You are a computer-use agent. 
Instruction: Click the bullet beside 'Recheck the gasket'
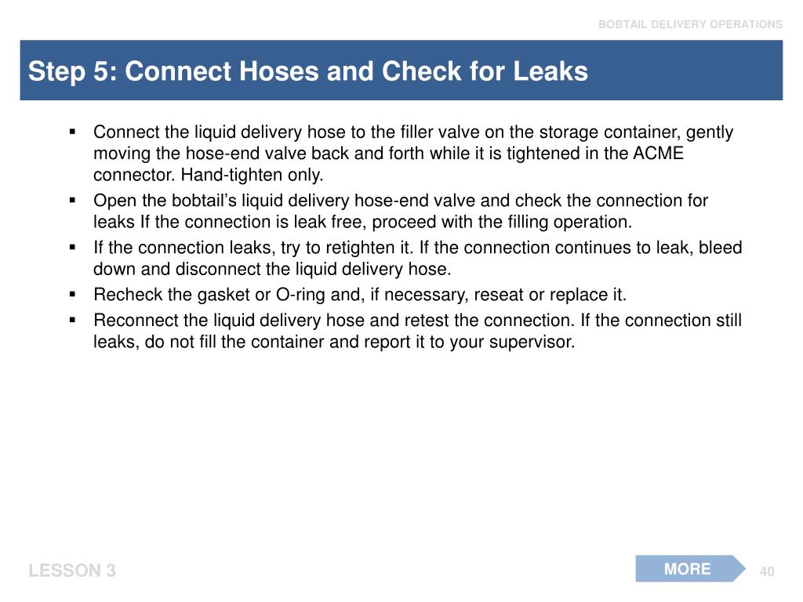point(72,295)
